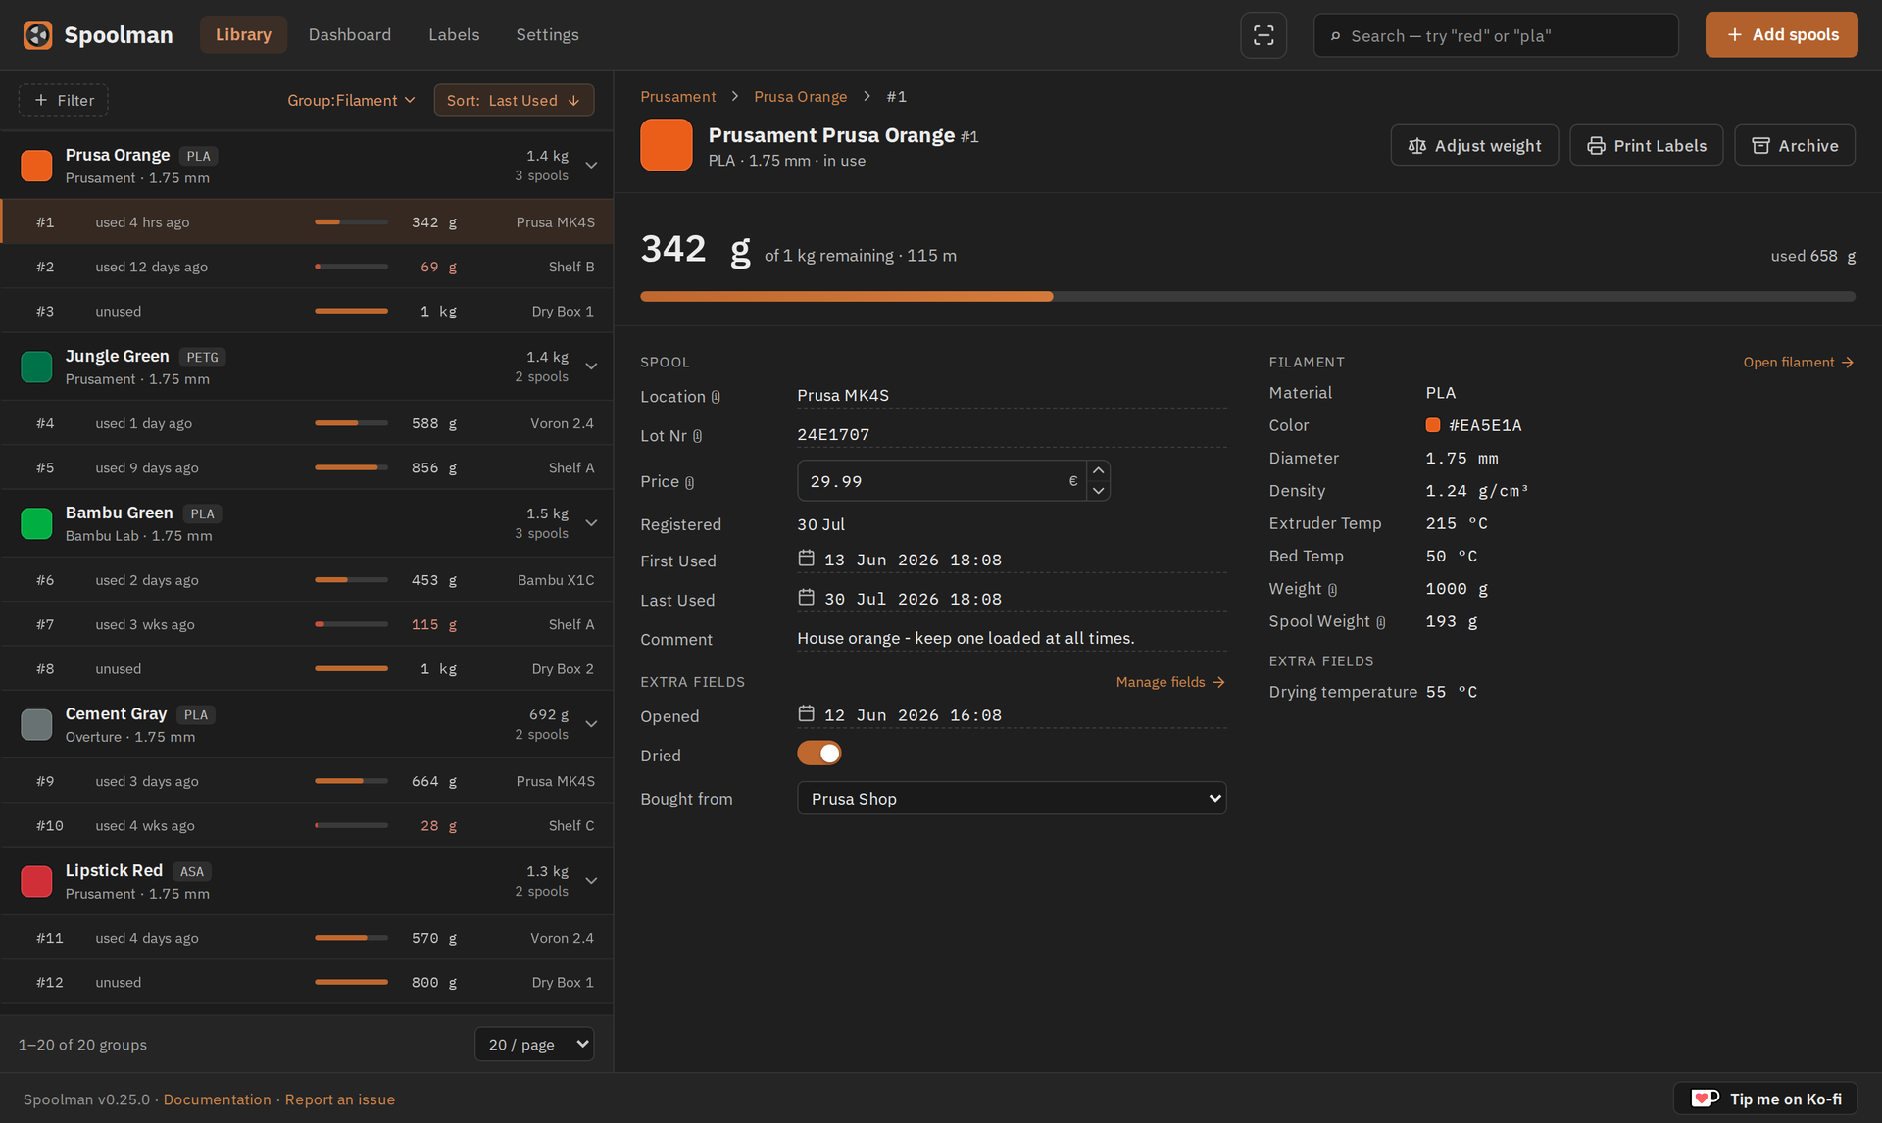This screenshot has height=1123, width=1882.
Task: Click the info icon beside Filament Weight
Action: (1332, 590)
